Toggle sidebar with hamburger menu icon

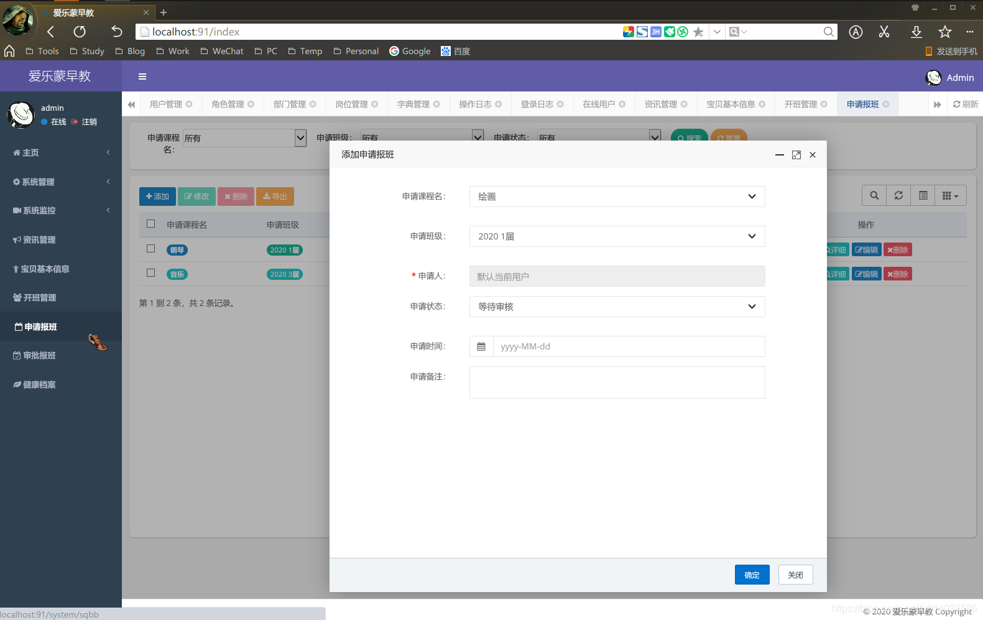[142, 76]
